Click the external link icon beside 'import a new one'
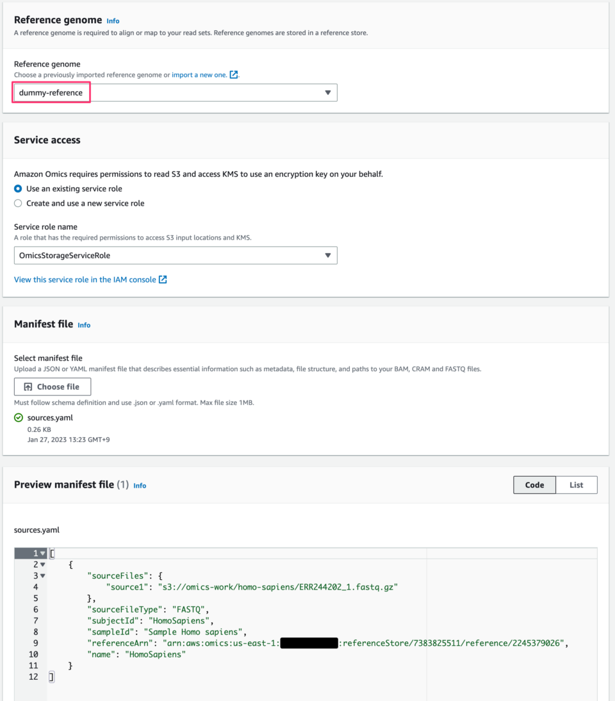This screenshot has height=701, width=615. coord(234,75)
